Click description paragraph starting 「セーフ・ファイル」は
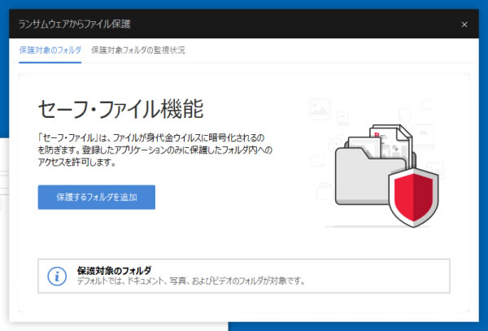This screenshot has width=488, height=331. coord(155,150)
